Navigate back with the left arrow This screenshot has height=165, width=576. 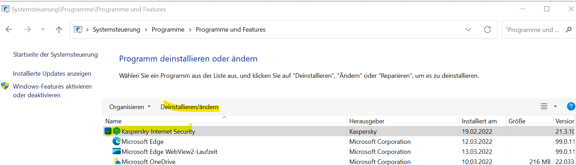(x=9, y=30)
